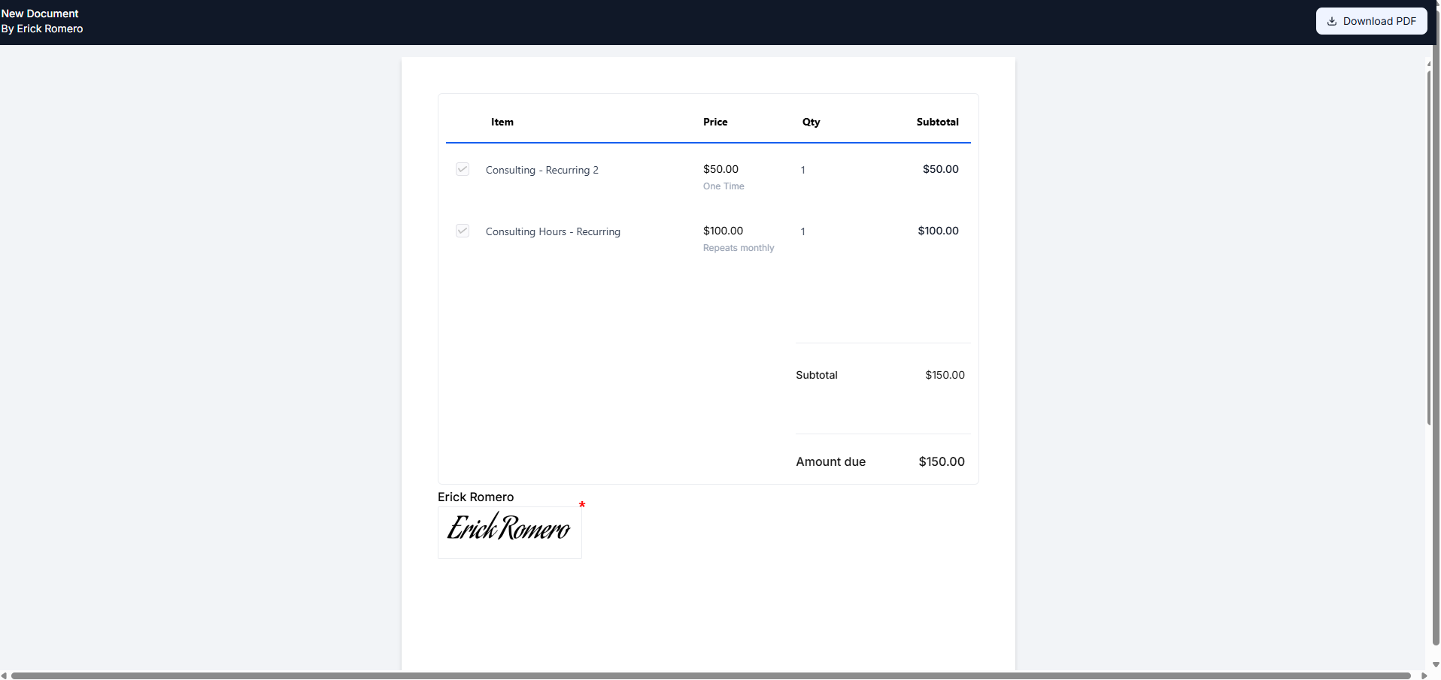Toggle the Consulting Hours - Recurring checkbox
Image resolution: width=1441 pixels, height=680 pixels.
[x=463, y=231]
